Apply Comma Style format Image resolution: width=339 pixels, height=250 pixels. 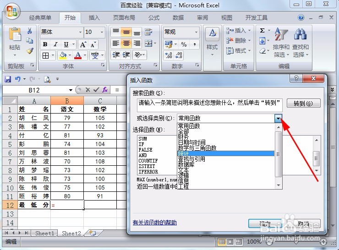[195, 44]
